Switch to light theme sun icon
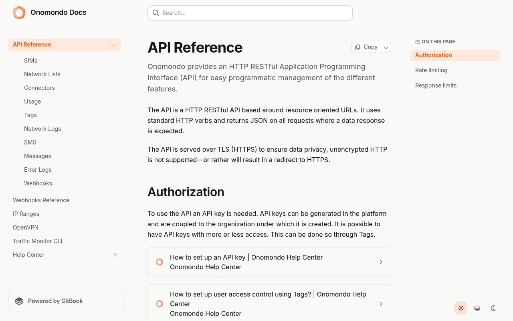This screenshot has height=321, width=513. [x=461, y=308]
